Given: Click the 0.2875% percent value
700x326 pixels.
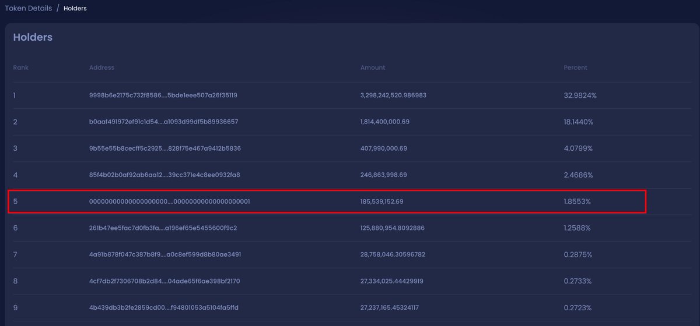Looking at the screenshot, I should click(x=577, y=254).
